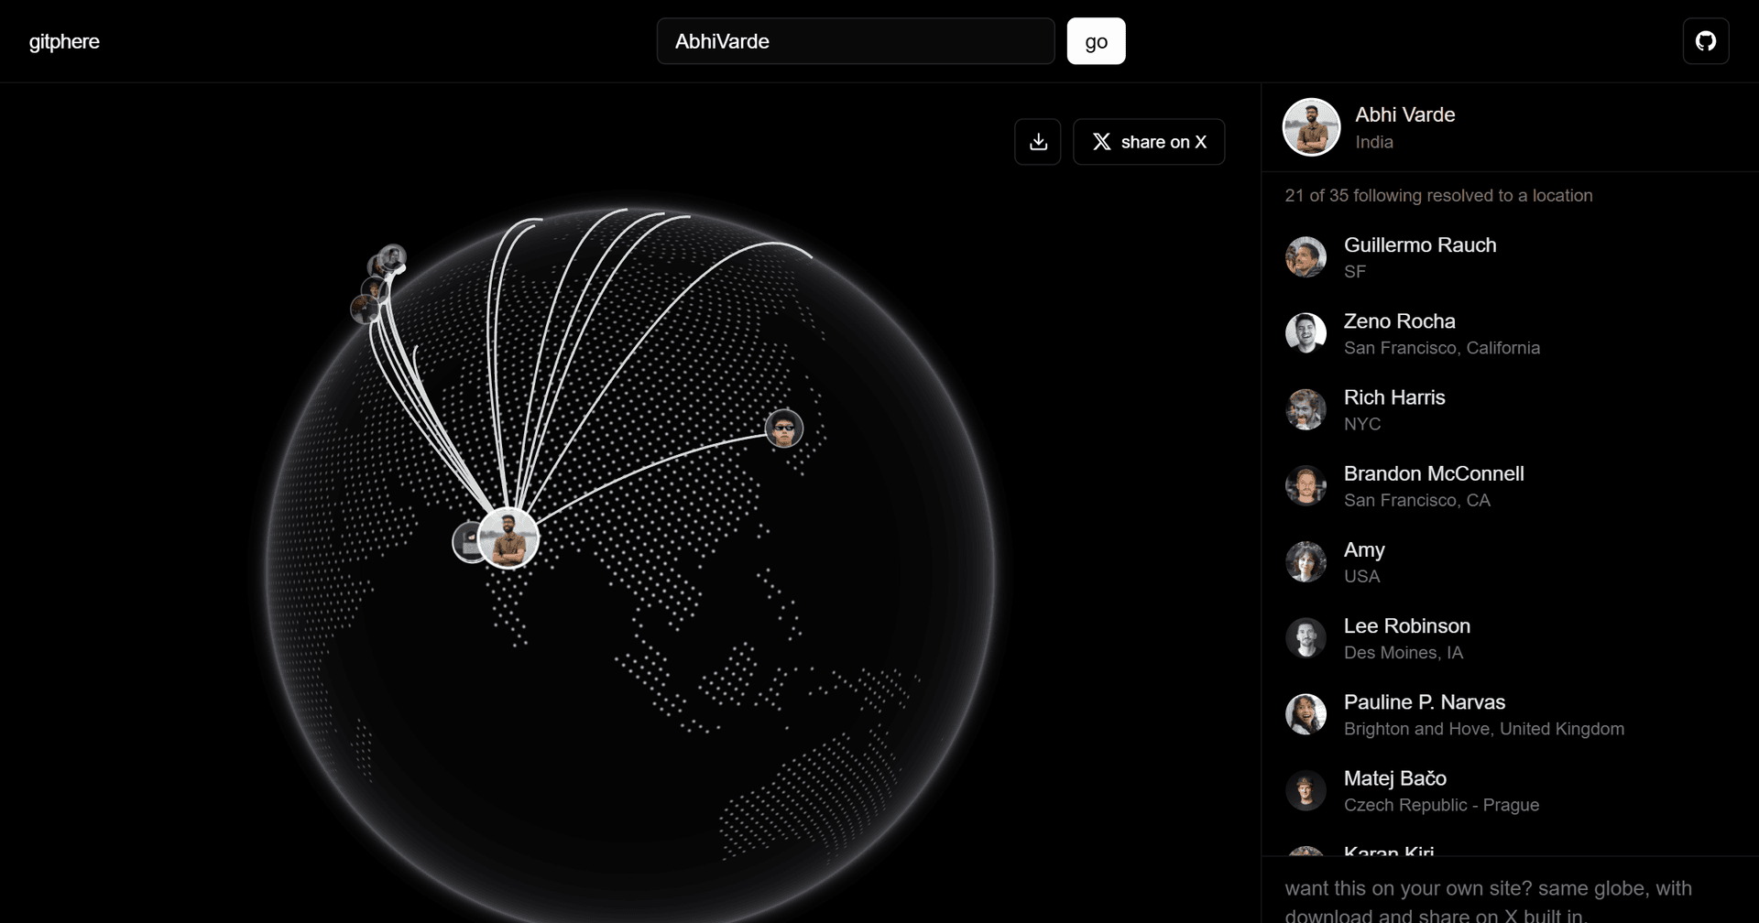Viewport: 1759px width, 923px height.
Task: Open the GitHub repository icon
Action: 1706,41
